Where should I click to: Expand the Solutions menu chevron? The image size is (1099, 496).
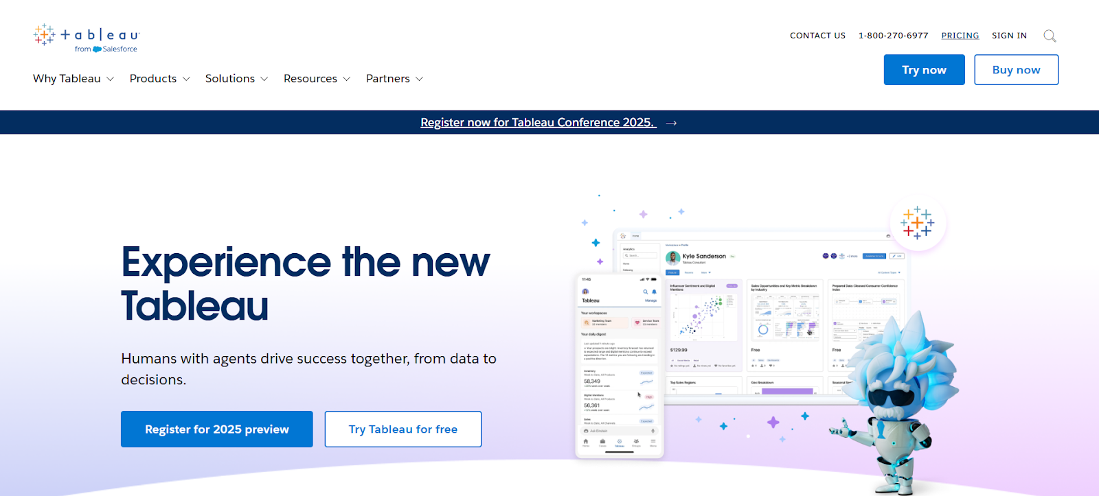pos(264,79)
